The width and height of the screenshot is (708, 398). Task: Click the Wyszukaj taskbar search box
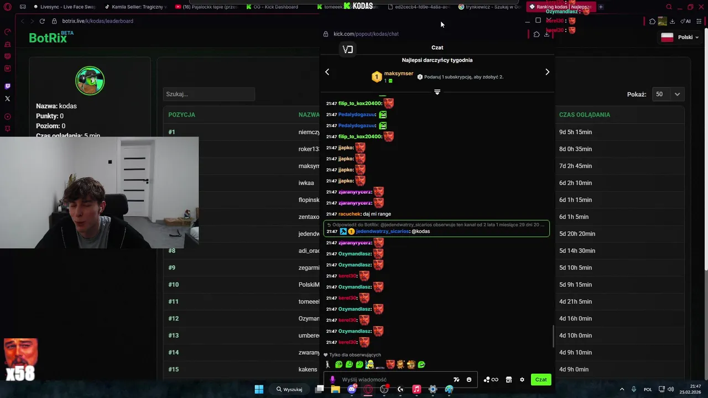click(289, 389)
